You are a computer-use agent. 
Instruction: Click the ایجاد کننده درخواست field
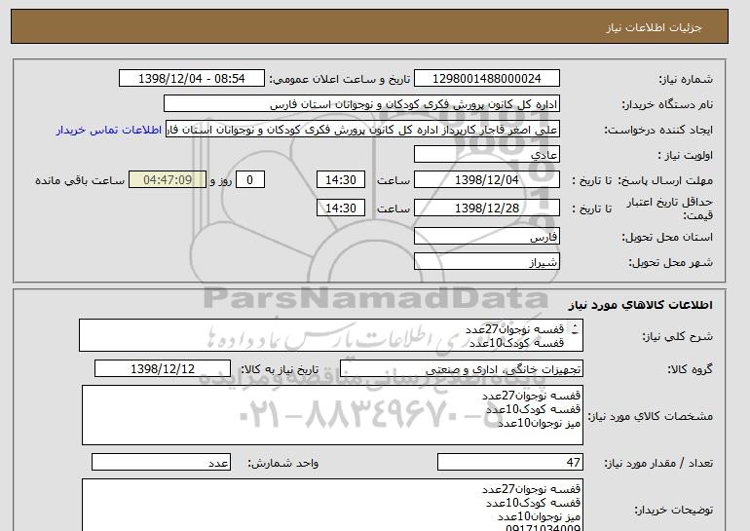[x=362, y=130]
